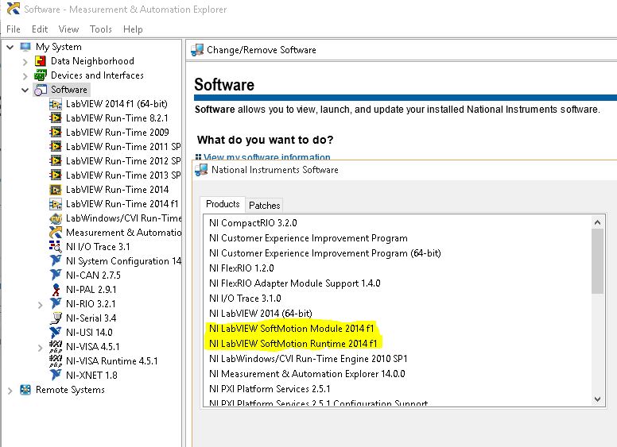Click the LabVIEW Run-Time 2012 SP icon
617x447 pixels.
(56, 161)
